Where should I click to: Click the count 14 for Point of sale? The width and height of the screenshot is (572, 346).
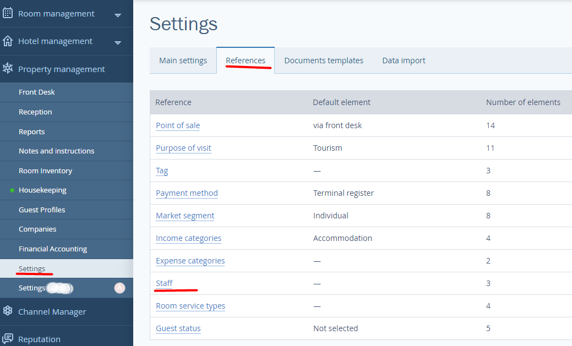(491, 125)
